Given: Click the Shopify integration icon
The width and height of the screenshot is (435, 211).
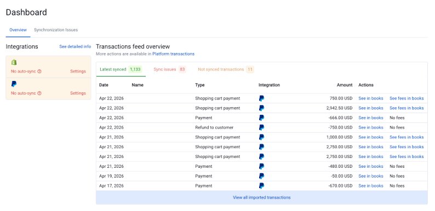Looking at the screenshot, I should 14,62.
